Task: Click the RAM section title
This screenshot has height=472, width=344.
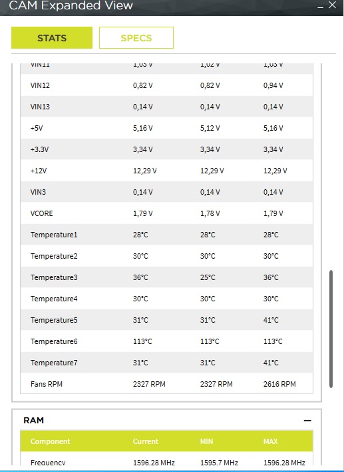Action: pyautogui.click(x=34, y=420)
